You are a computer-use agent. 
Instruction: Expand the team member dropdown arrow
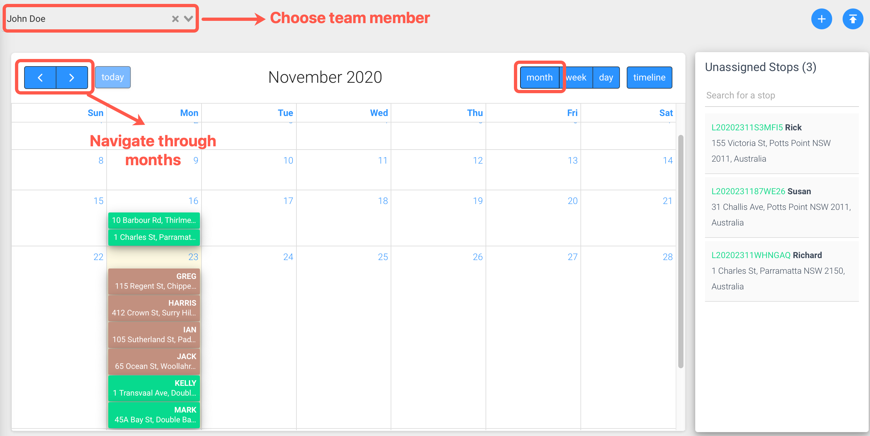coord(188,19)
